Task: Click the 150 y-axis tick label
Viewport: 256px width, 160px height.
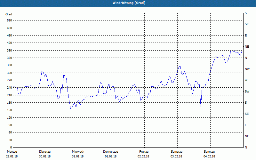Action: [10, 110]
